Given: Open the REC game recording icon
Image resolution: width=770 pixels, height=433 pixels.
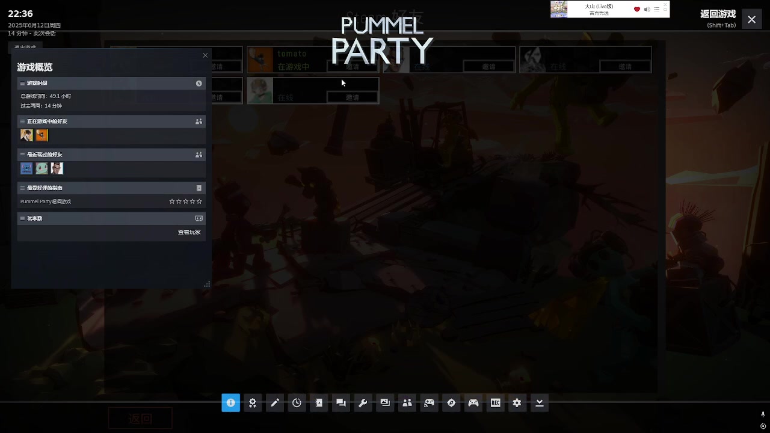Looking at the screenshot, I should 495,403.
